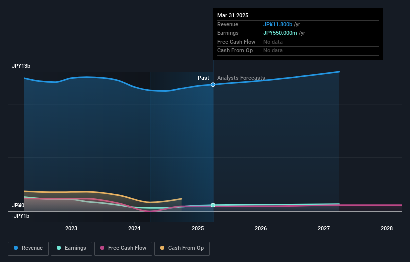
Task: Click the JP¥550.000m earnings value in tooltip
Action: 280,33
